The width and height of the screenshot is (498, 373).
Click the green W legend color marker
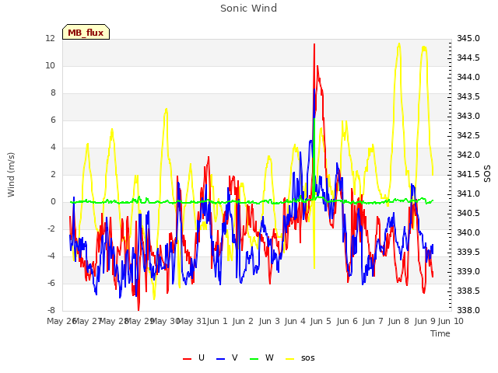click(254, 359)
